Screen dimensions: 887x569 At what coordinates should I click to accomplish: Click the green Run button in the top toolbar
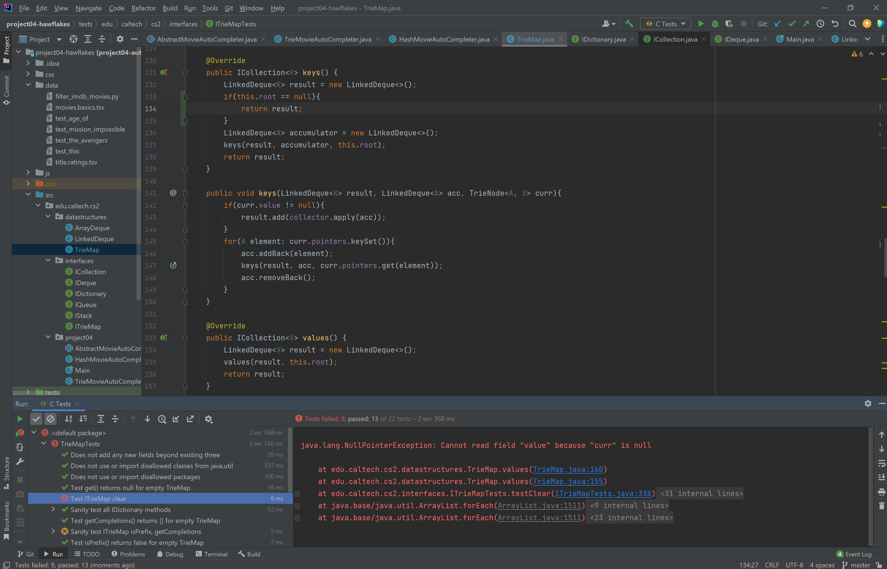[700, 24]
